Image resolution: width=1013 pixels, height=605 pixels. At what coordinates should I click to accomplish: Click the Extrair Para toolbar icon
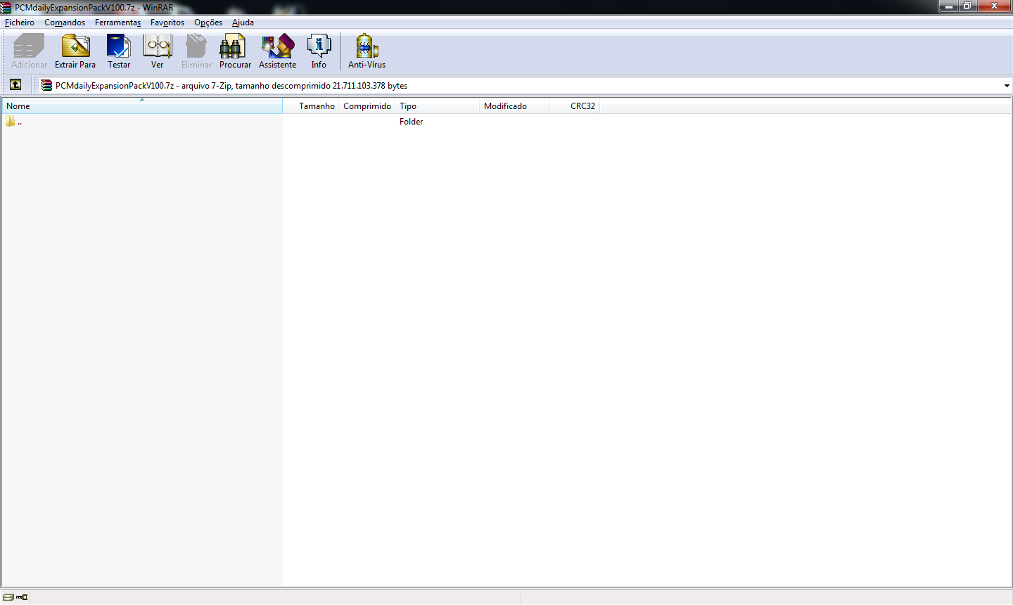tap(75, 51)
